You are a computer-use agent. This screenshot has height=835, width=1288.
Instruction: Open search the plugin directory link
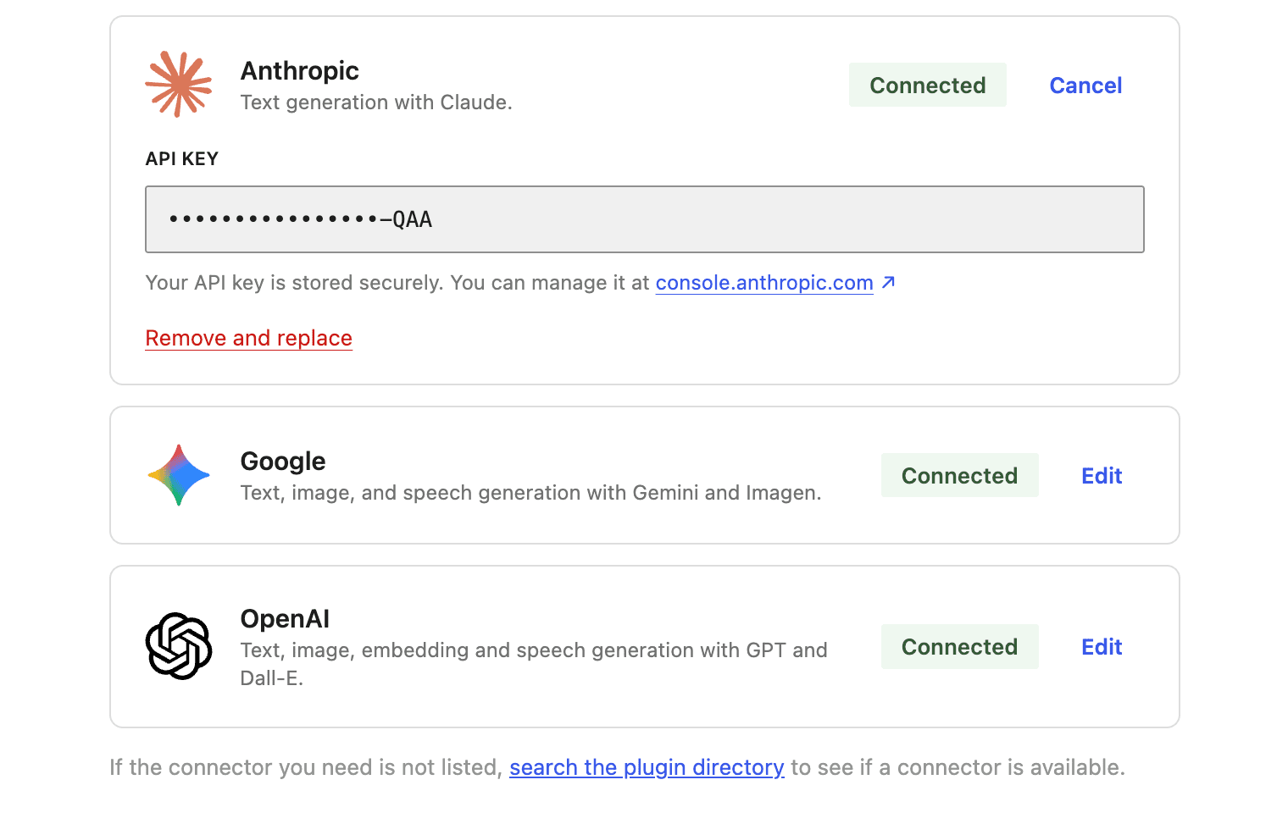[x=647, y=767]
